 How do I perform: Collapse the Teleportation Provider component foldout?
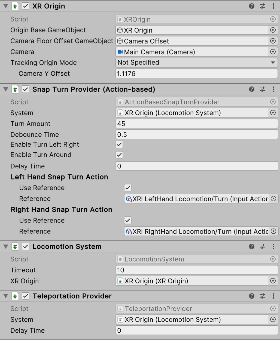pos(6,296)
